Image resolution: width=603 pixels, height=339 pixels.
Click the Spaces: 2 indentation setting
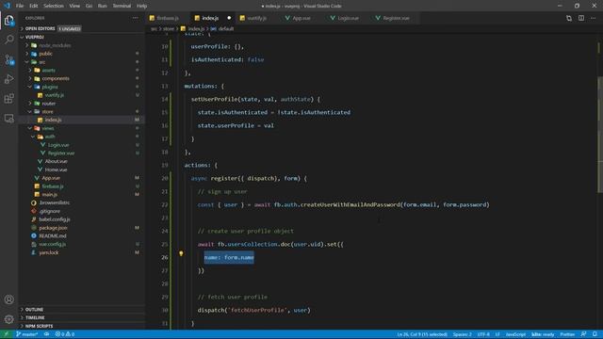coord(463,334)
